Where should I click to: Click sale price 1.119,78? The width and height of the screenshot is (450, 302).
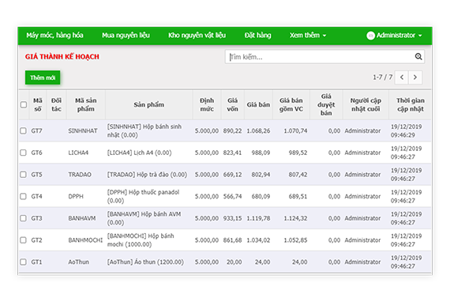(258, 218)
